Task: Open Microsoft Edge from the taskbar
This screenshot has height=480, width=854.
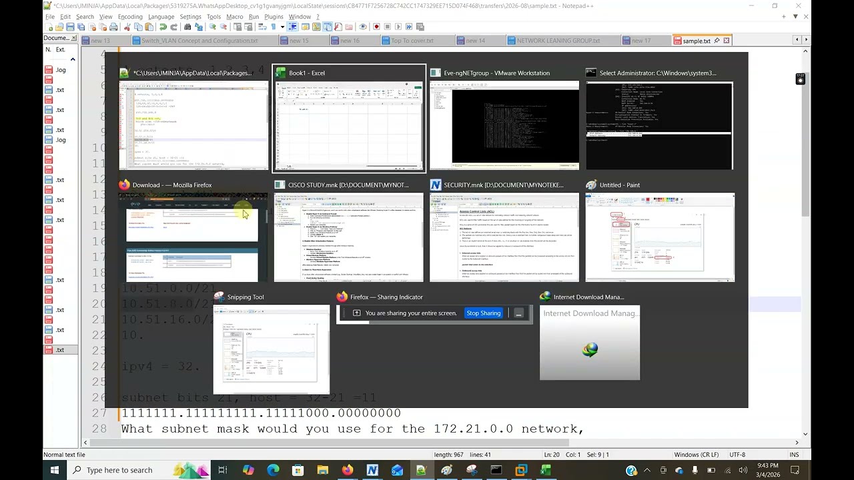Action: click(273, 470)
